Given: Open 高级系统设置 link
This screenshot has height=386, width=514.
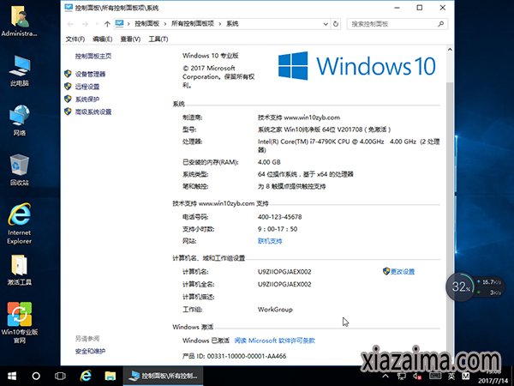Looking at the screenshot, I should tap(93, 112).
